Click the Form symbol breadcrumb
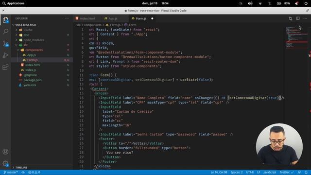This screenshot has width=311, height=175. [x=130, y=25]
